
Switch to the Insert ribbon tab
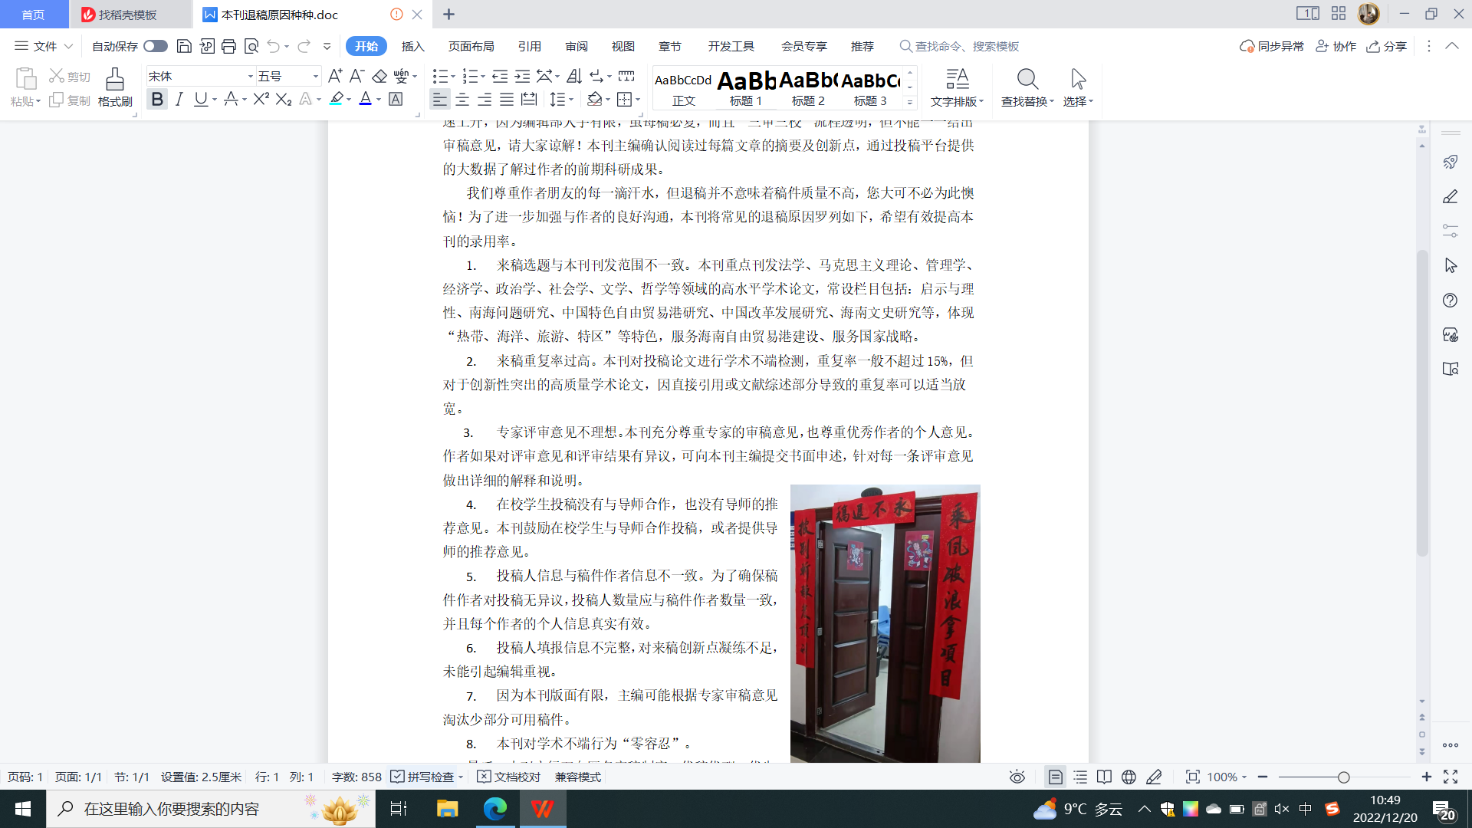(x=412, y=46)
